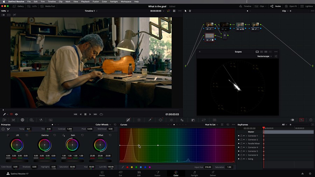Reset the Lift color wheel
The height and width of the screenshot is (177, 315).
27,135
